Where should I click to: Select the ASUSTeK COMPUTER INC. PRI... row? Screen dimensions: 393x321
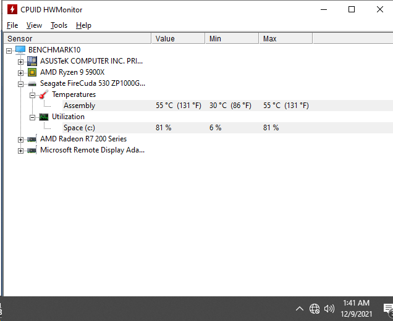click(91, 61)
